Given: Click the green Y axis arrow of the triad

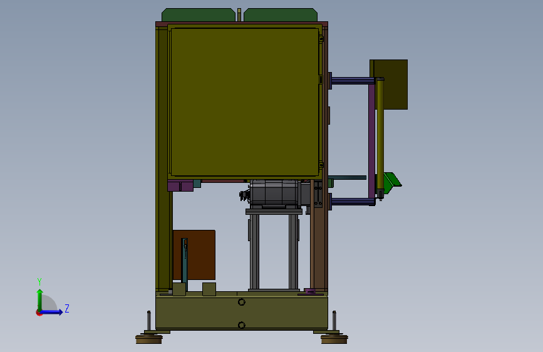Looking at the screenshot, I should 40,299.
